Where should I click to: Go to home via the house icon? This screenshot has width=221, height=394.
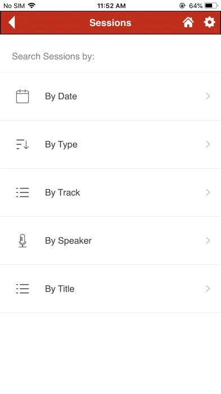pos(188,23)
